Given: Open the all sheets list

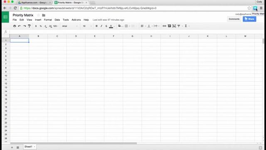Looking at the screenshot, I should tap(17, 147).
